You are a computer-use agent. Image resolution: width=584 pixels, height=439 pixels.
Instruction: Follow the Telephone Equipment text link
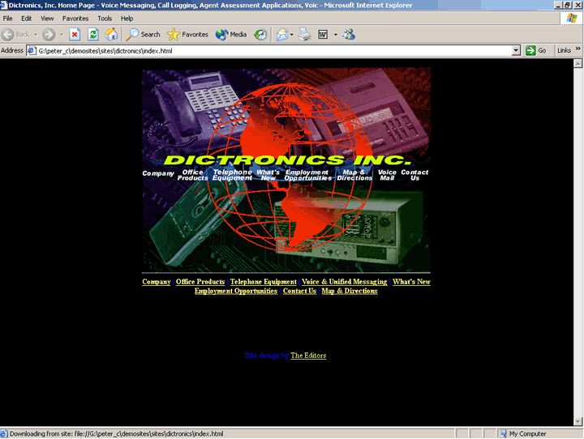click(x=264, y=282)
